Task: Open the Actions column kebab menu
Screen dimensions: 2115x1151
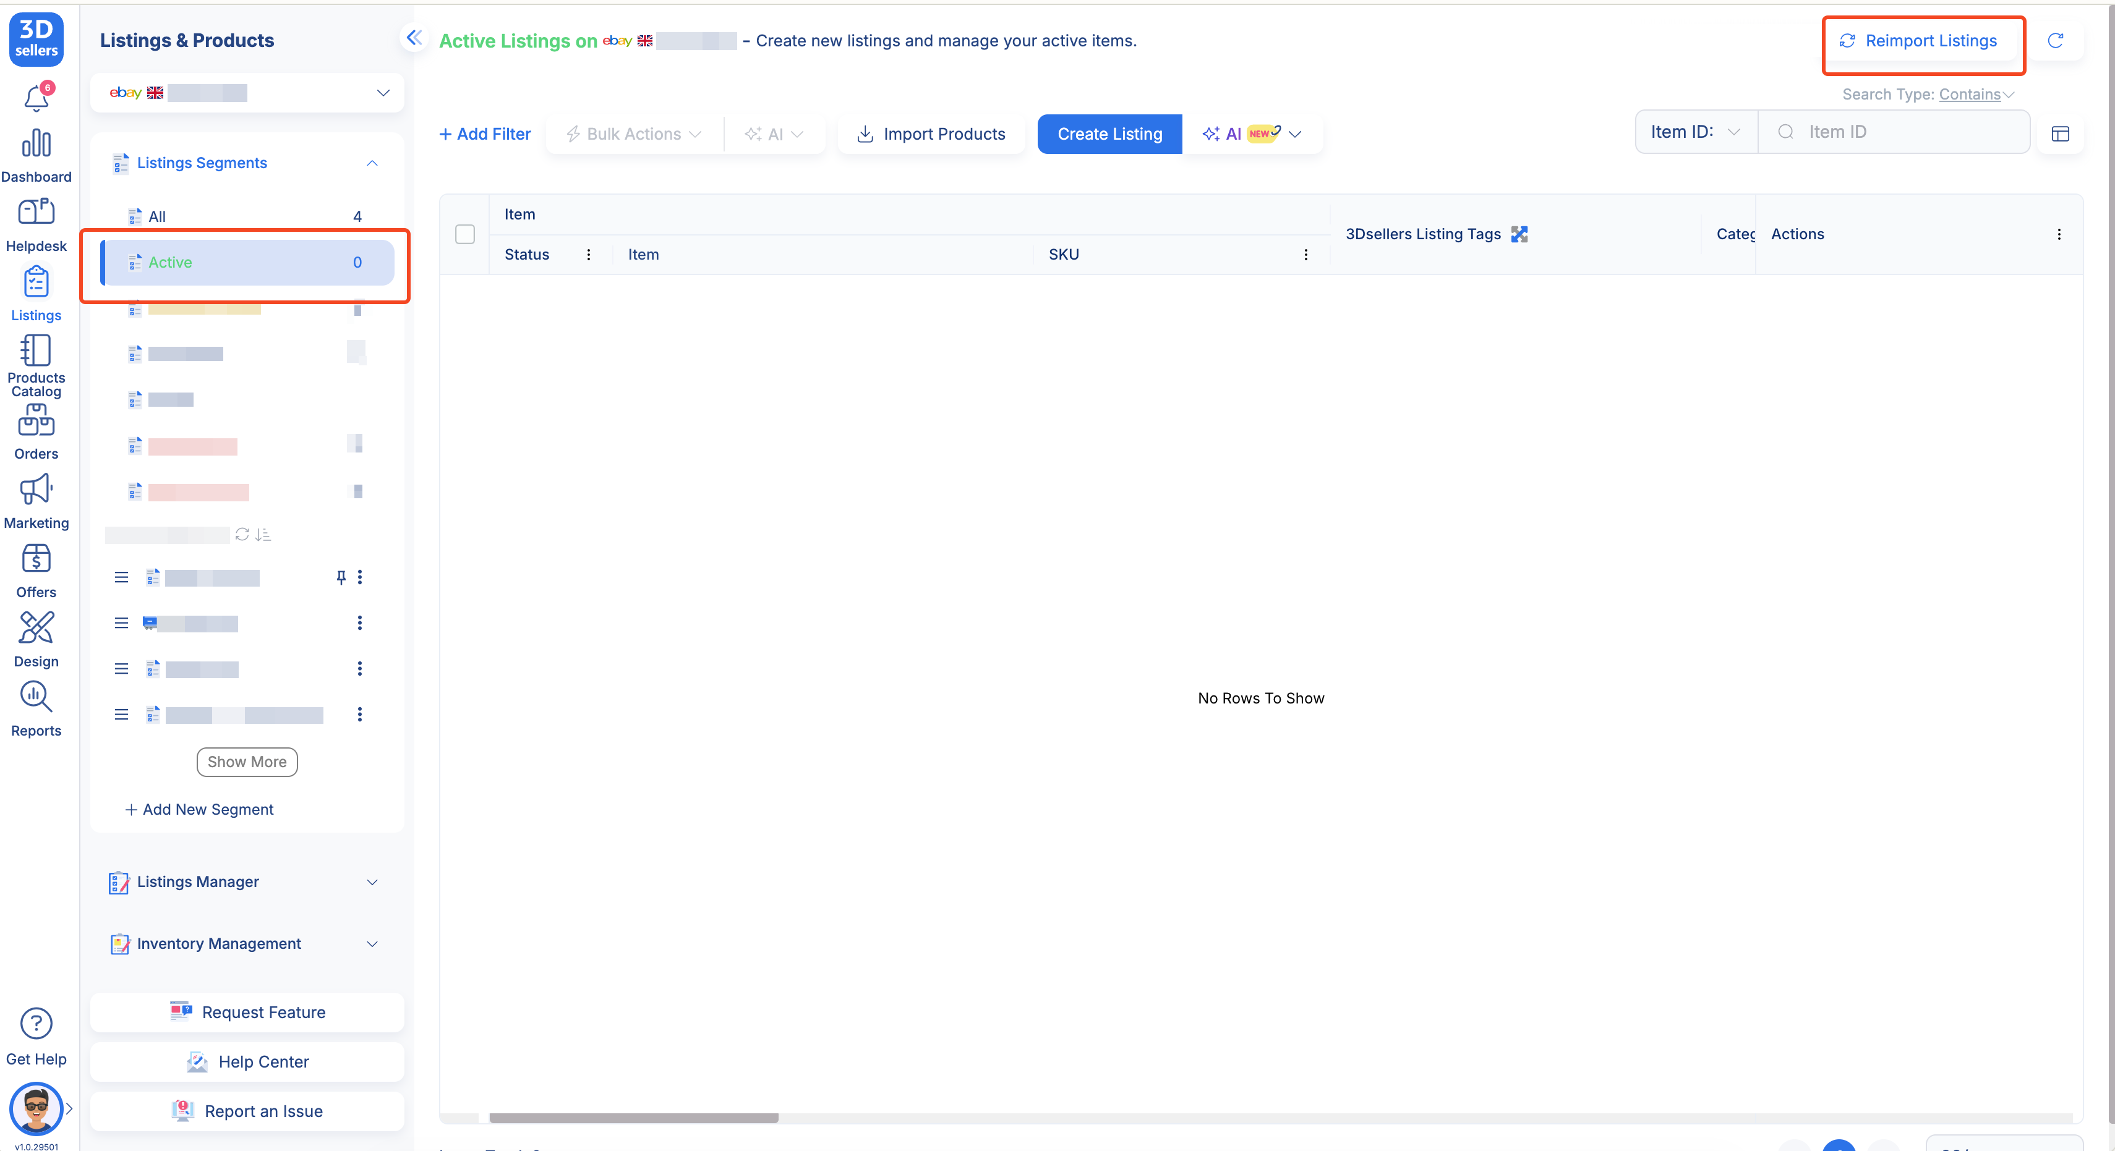Action: (2060, 234)
